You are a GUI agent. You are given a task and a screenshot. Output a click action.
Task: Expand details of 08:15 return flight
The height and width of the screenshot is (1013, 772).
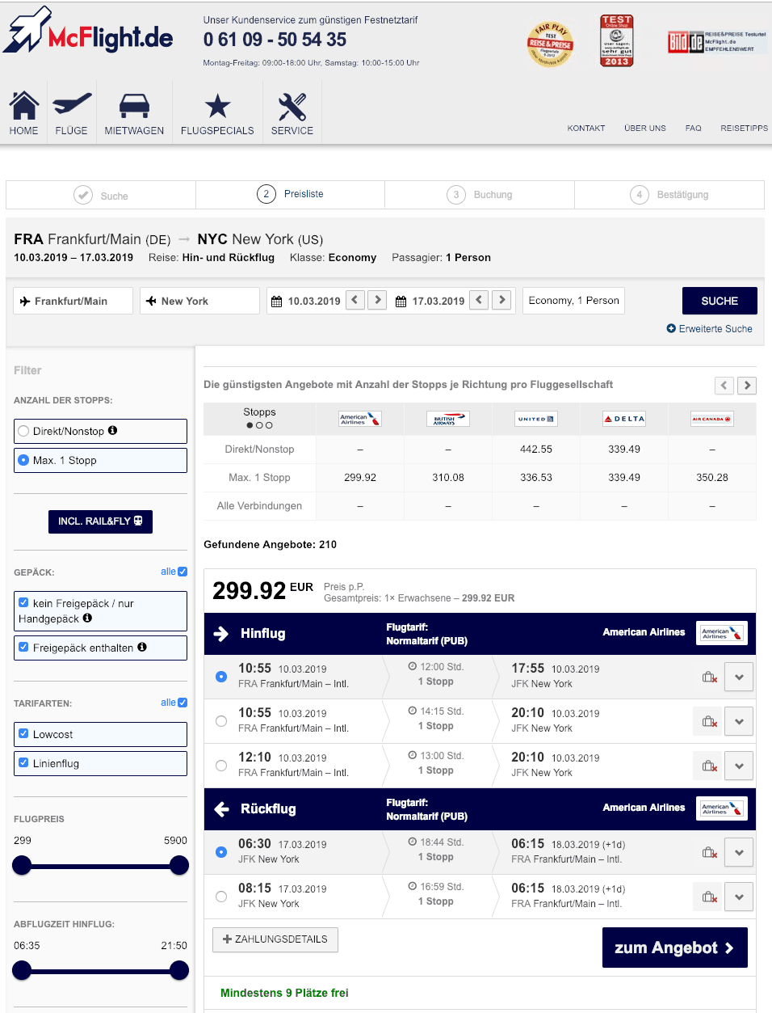pos(739,897)
